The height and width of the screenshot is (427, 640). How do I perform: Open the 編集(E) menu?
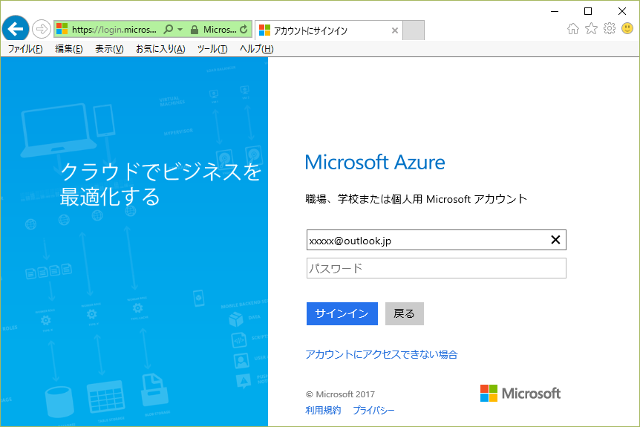tap(69, 49)
